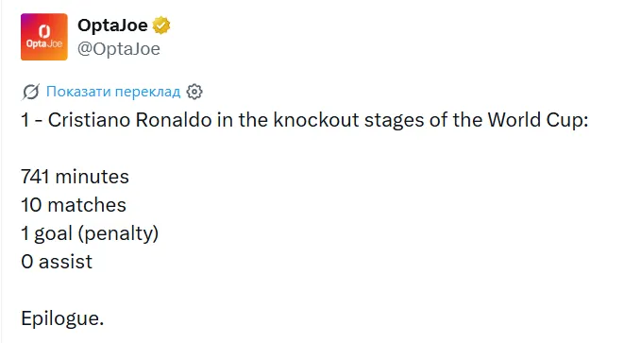
Task: Click the 741 minutes line
Action: 75,177
